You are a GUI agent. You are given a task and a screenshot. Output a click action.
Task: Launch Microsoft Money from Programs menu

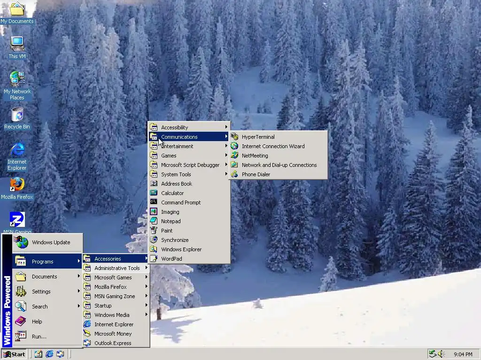(x=116, y=334)
